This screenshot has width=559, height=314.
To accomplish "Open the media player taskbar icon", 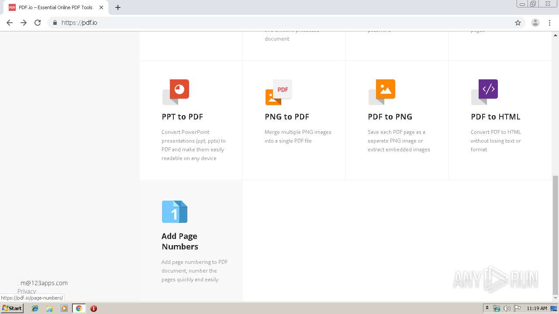I will click(64, 308).
